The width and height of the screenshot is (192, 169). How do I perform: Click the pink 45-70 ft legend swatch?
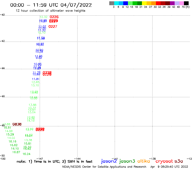(x=181, y=3)
